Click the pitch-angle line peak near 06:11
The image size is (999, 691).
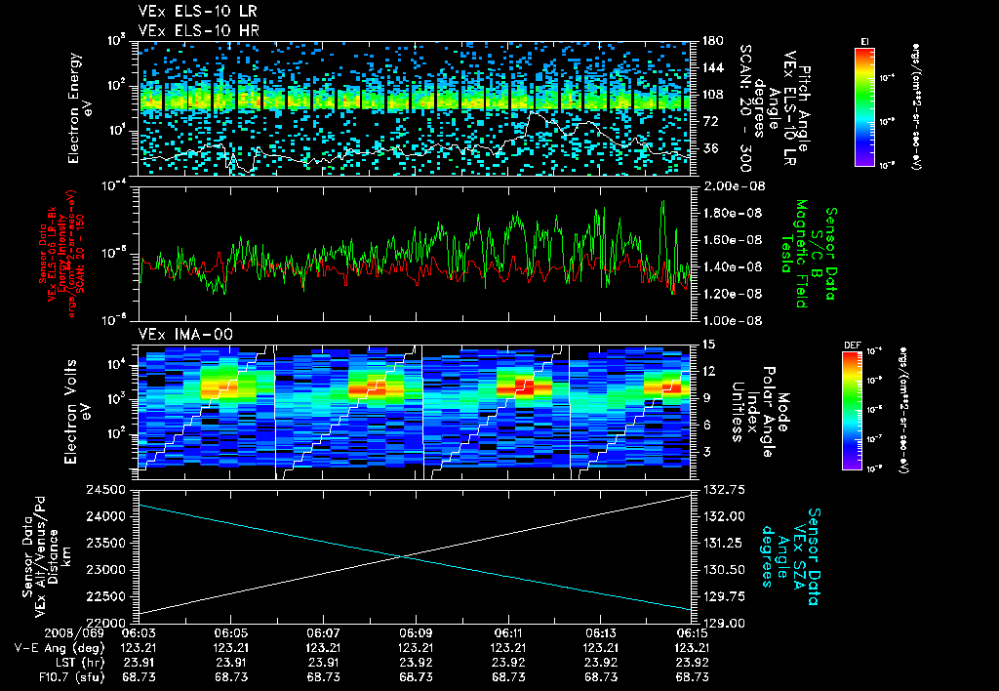(534, 113)
